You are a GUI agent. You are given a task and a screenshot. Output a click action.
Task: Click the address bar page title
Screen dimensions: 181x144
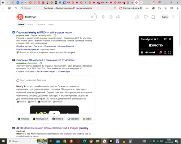[68, 8]
